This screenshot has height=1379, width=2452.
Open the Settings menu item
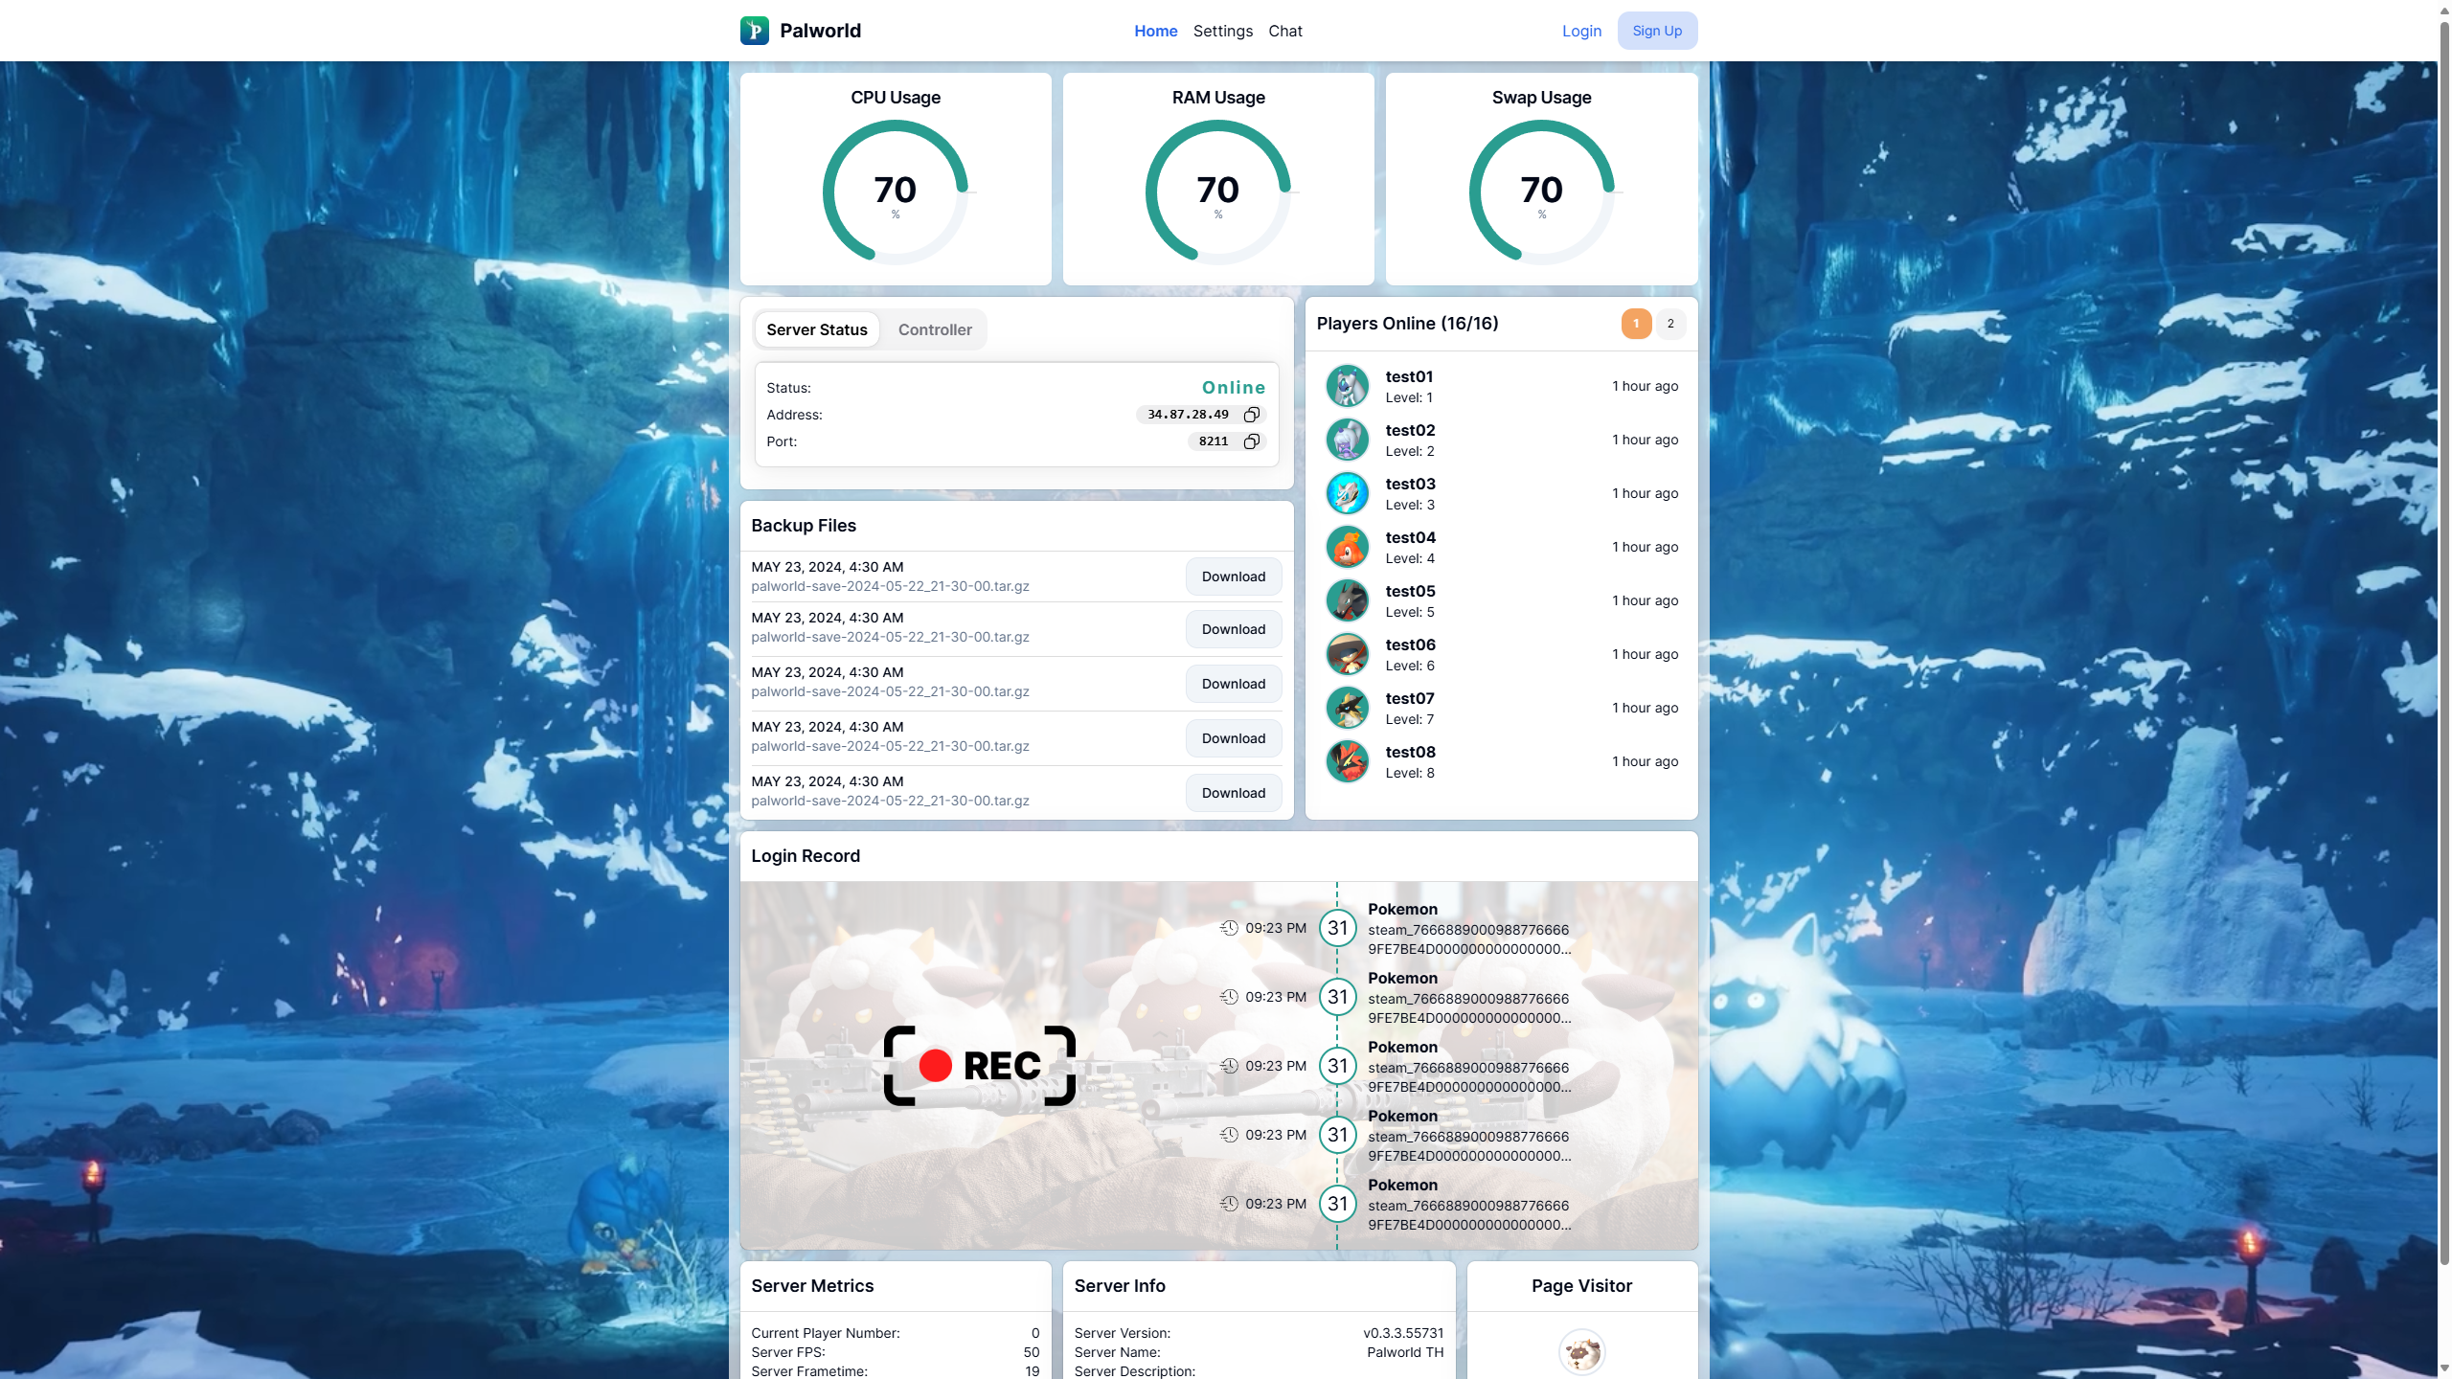[1222, 31]
